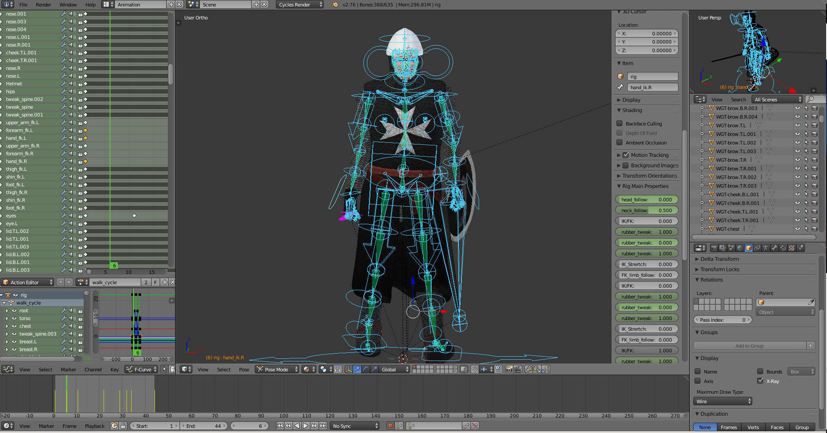Open the Bone Constraints tab icon

tap(783, 248)
